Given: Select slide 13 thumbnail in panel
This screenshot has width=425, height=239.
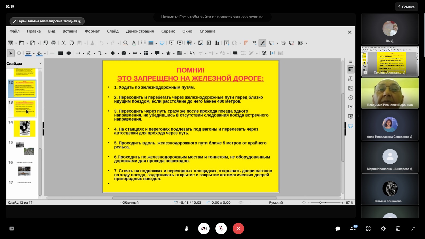Looking at the screenshot, I should 24,109.
